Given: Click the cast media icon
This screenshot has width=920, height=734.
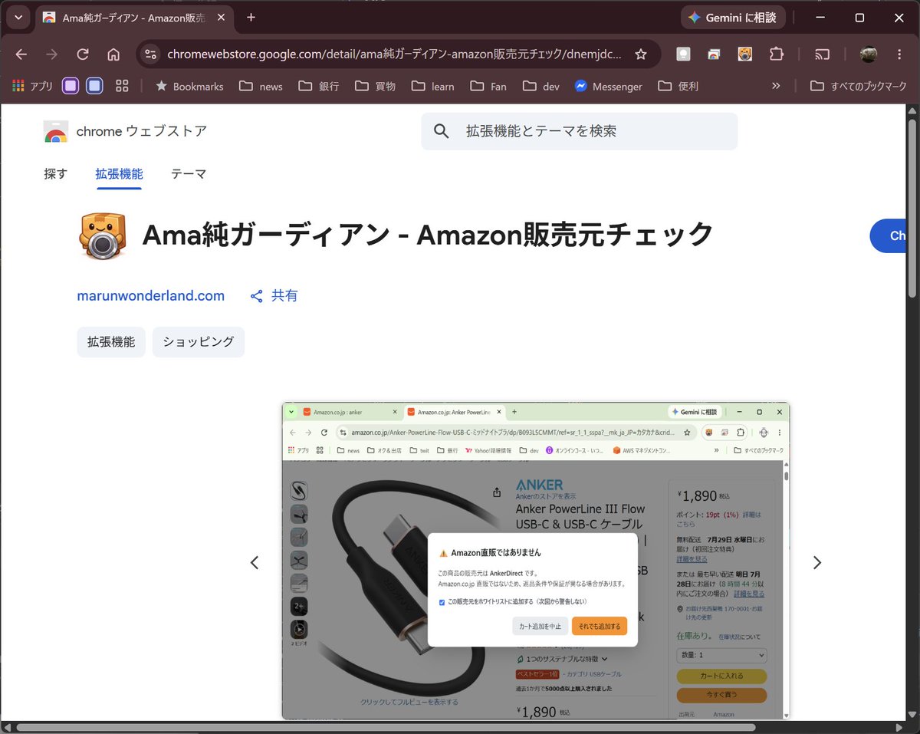Looking at the screenshot, I should [x=823, y=54].
